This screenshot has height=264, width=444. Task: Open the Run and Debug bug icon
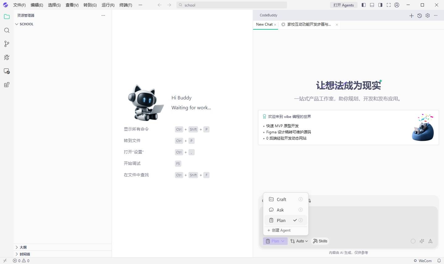coord(7,57)
